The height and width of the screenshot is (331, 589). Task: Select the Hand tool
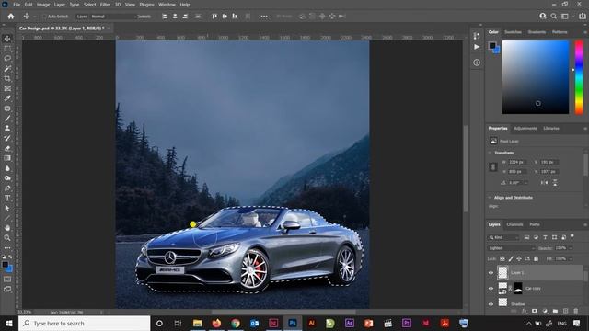(7, 228)
